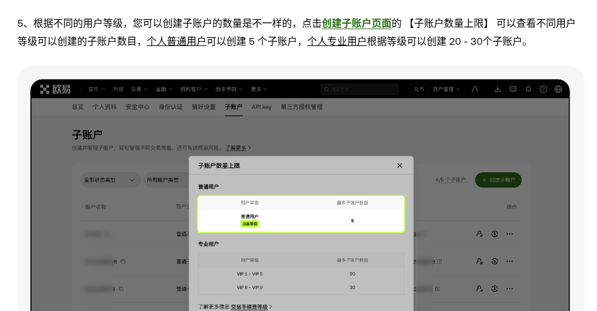Click transfer icon in third sub-account row
This screenshot has height=311, width=597.
[494, 289]
